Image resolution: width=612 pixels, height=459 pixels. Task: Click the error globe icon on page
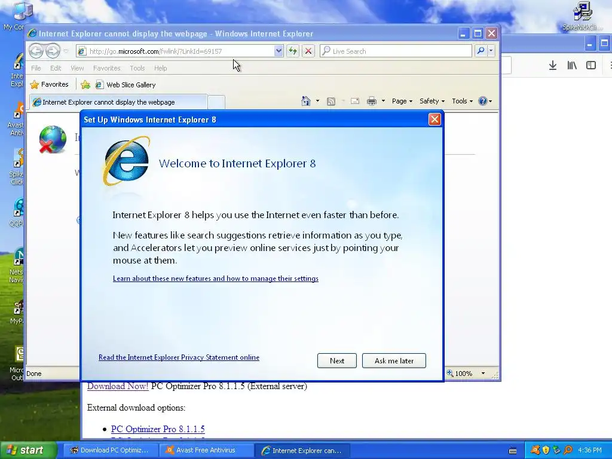pos(53,139)
